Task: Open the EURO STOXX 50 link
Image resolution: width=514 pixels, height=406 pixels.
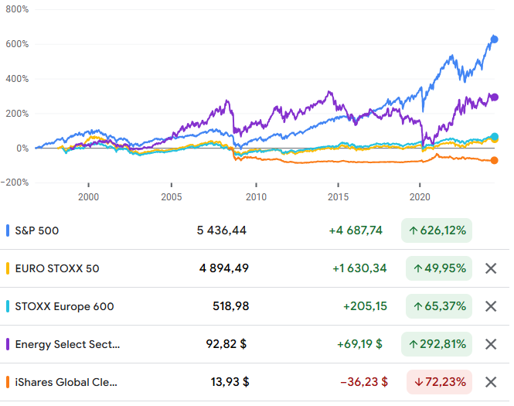Action: (57, 268)
